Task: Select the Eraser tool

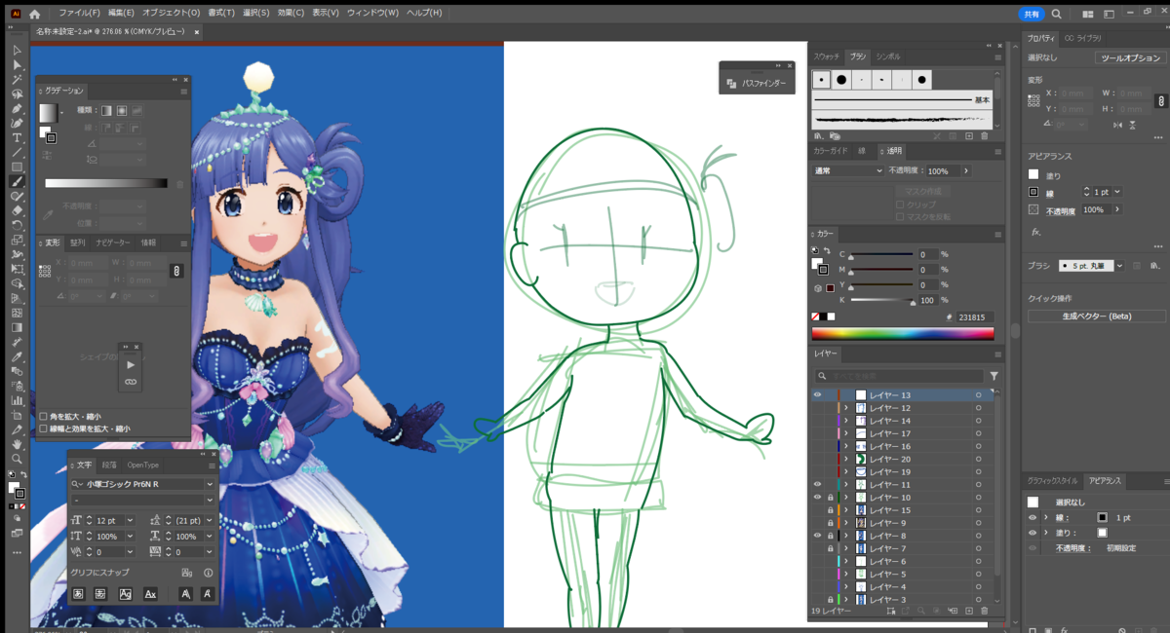Action: tap(18, 210)
